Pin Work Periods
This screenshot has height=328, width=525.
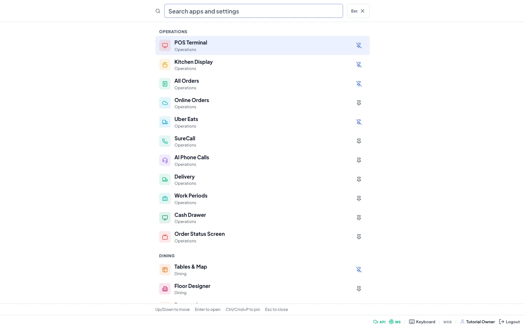click(x=359, y=199)
